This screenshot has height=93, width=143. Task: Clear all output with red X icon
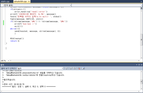pyautogui.click(x=79, y=68)
